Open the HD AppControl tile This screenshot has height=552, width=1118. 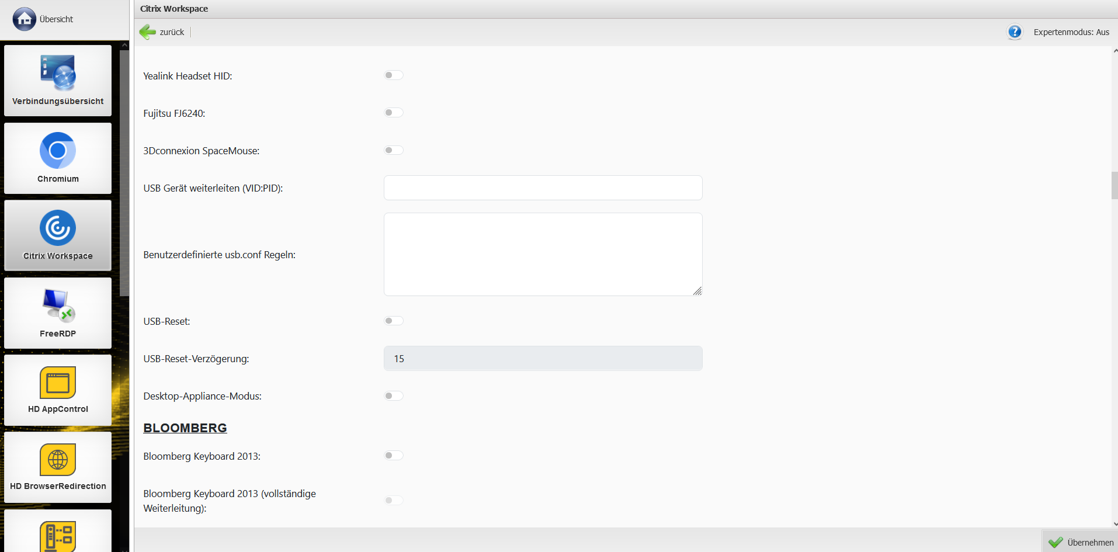(x=58, y=390)
